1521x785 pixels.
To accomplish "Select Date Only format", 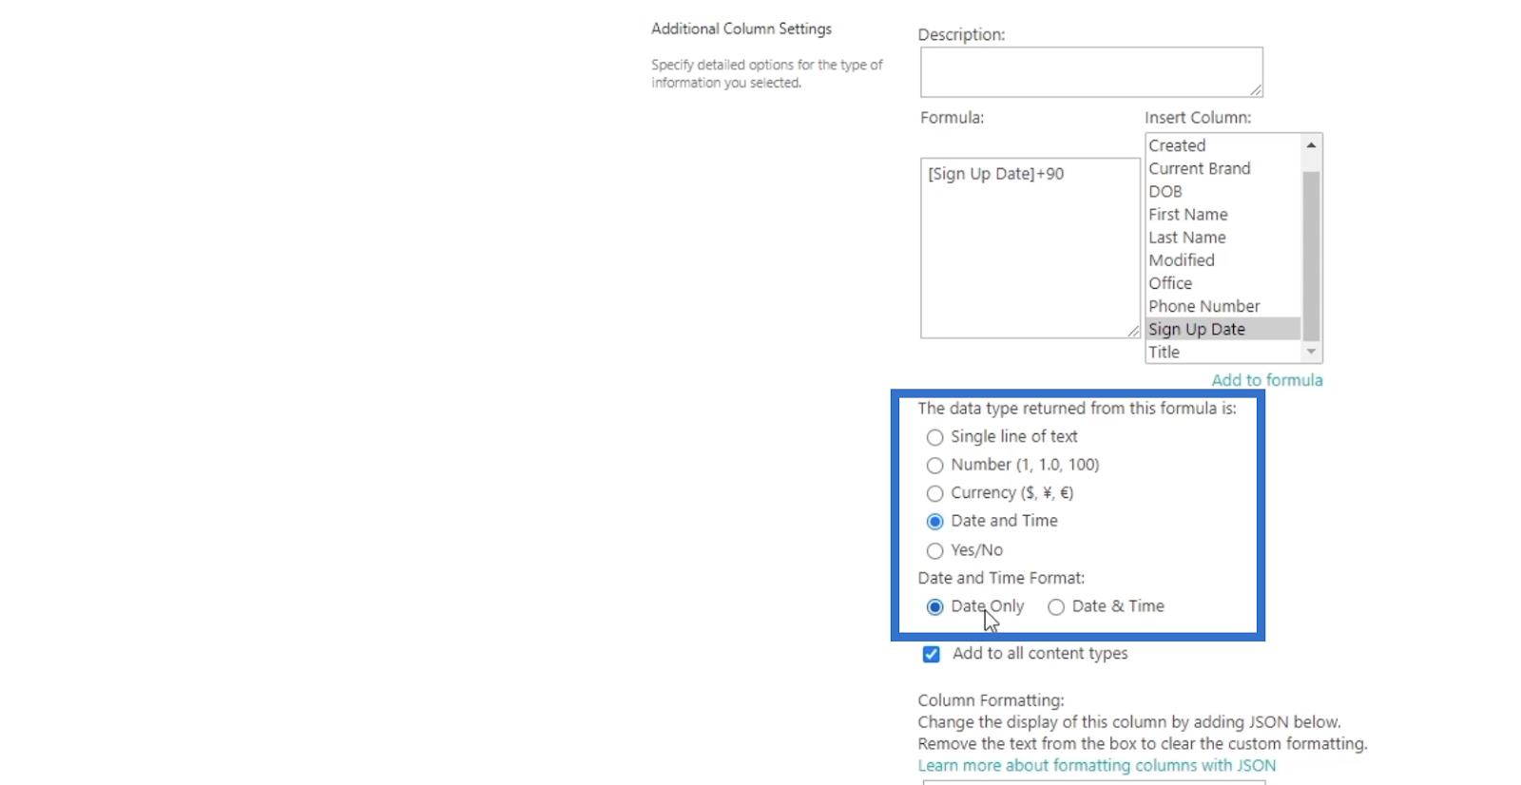I will (935, 607).
